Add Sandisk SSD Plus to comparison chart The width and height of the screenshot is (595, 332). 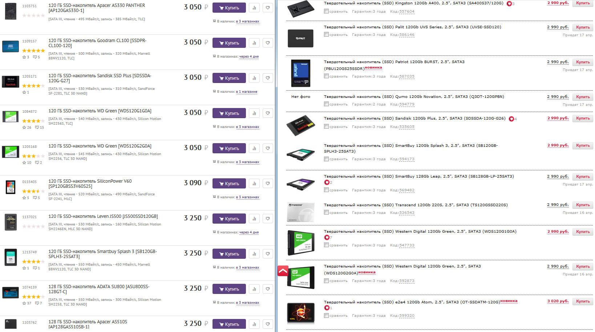(x=254, y=78)
